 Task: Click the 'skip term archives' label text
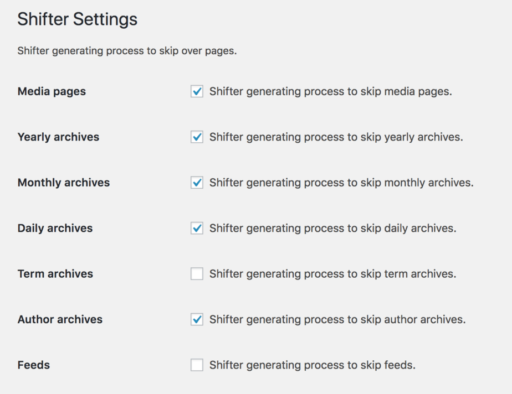point(332,274)
